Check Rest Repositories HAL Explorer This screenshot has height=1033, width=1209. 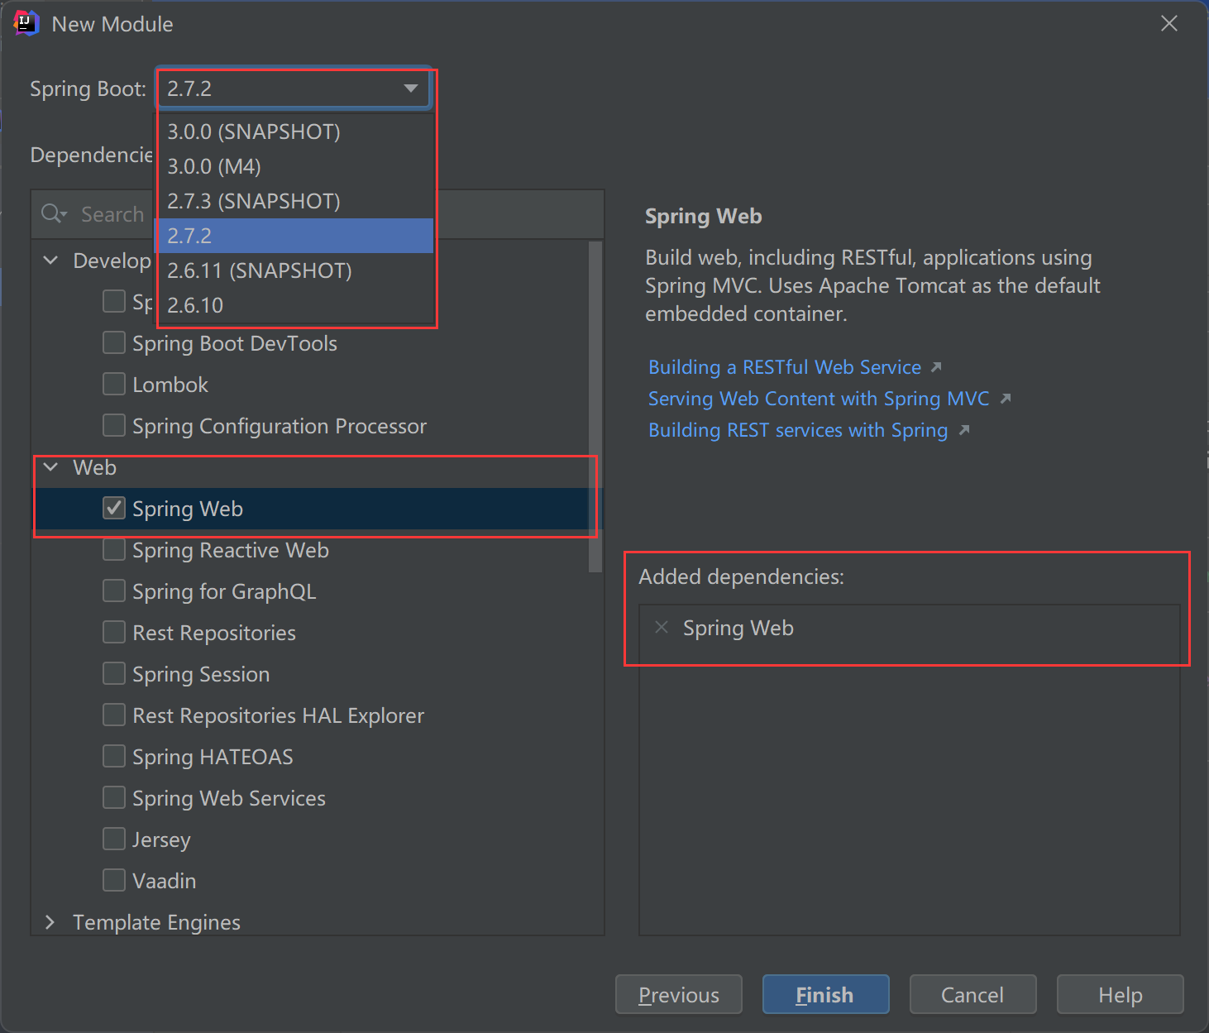pos(114,715)
